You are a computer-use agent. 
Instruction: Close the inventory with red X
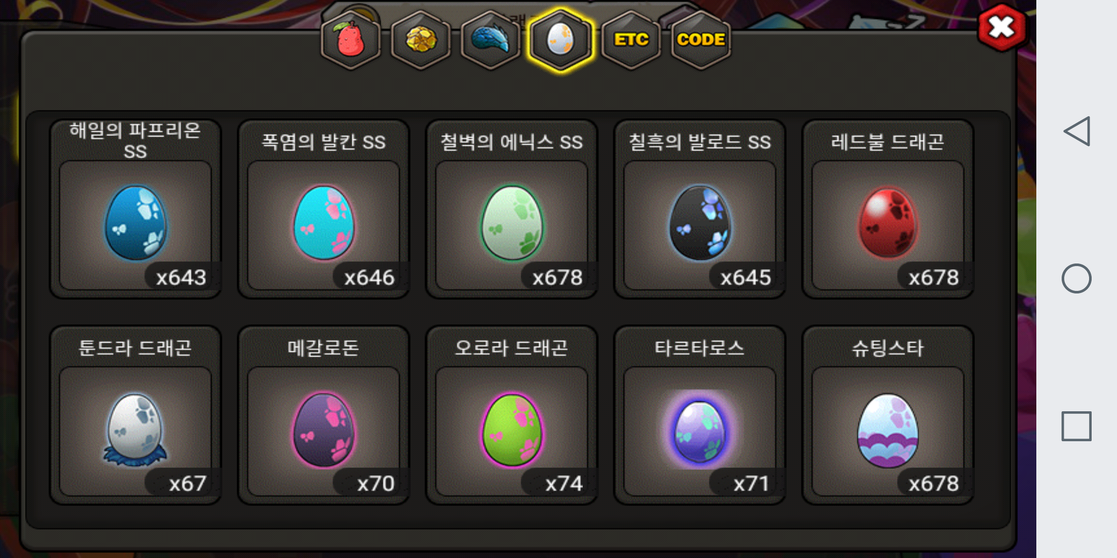1002,27
